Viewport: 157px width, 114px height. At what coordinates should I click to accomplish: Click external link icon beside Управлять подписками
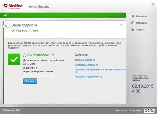101,77
